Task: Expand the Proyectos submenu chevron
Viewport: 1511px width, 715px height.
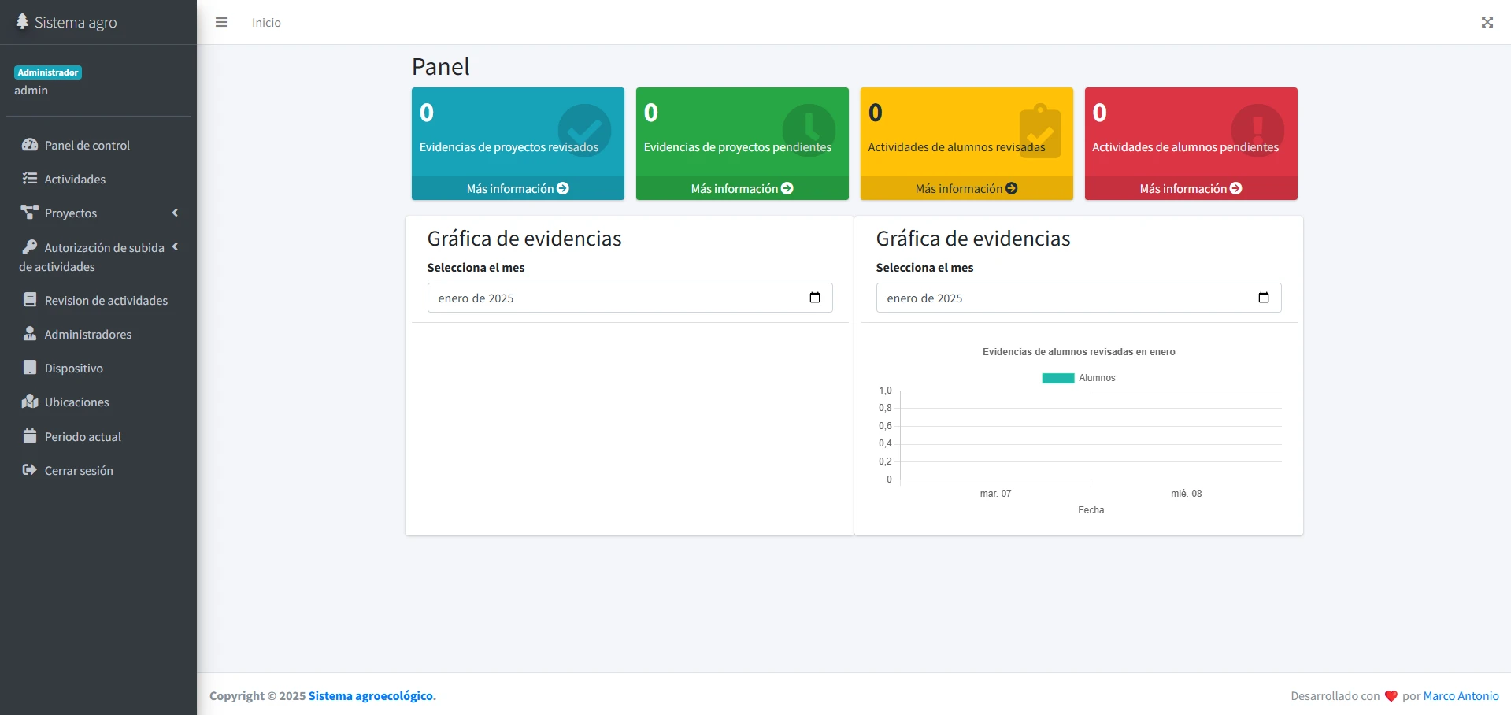Action: point(175,213)
